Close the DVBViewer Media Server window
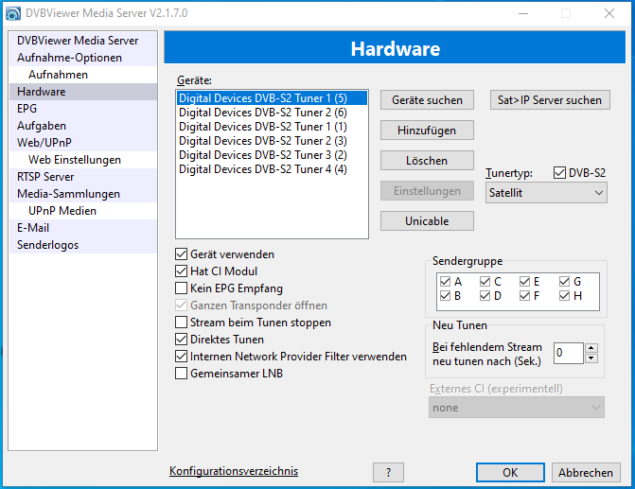This screenshot has width=635, height=489. (609, 13)
